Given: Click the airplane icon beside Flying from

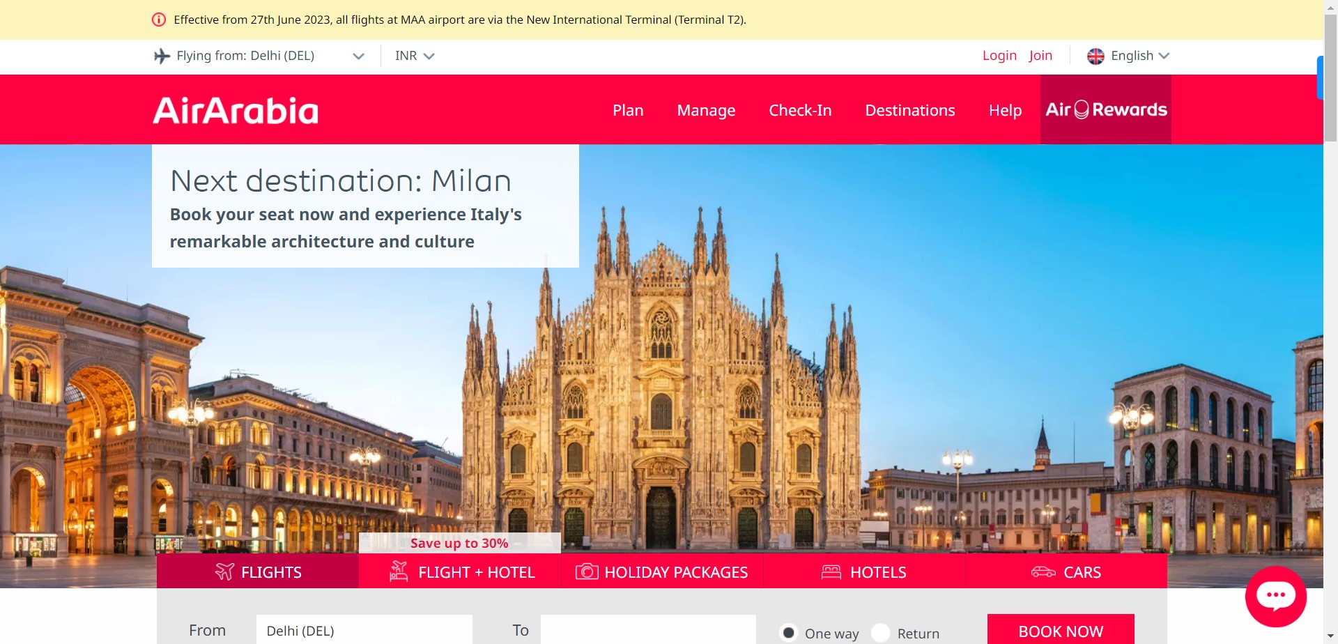Looking at the screenshot, I should 162,56.
